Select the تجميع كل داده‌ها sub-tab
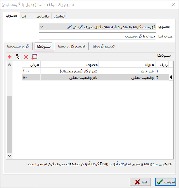The image size is (179, 188). [71, 46]
